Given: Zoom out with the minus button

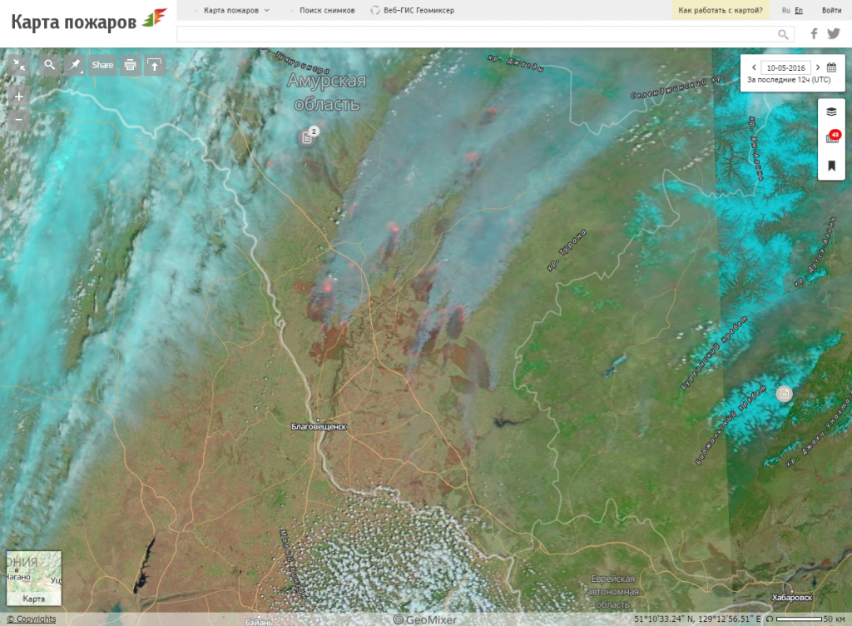Looking at the screenshot, I should pyautogui.click(x=19, y=120).
